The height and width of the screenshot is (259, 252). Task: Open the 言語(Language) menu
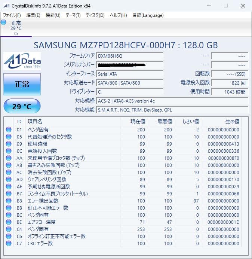148,15
